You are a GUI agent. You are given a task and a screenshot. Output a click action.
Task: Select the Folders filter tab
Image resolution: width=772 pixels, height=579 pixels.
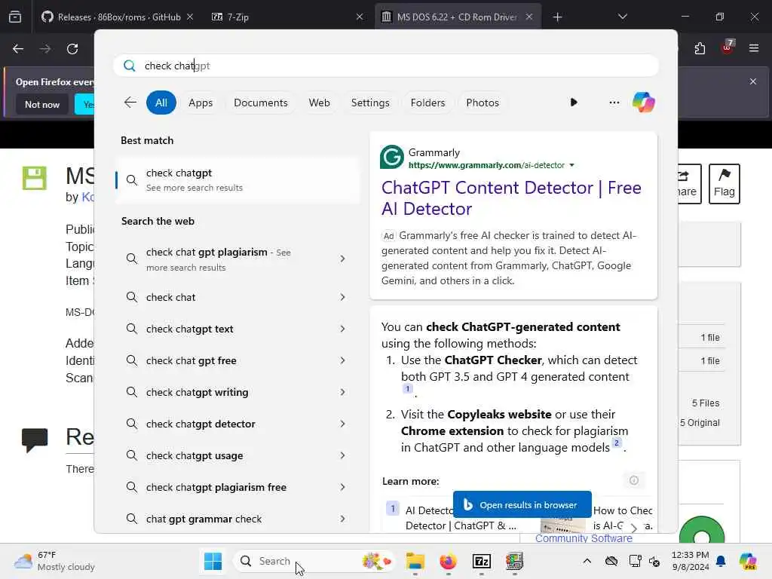tap(427, 103)
